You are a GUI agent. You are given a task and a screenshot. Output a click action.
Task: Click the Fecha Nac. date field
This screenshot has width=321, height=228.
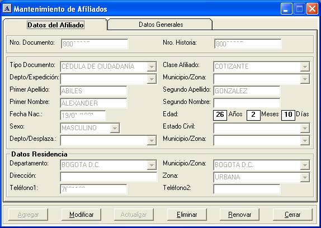[83, 116]
